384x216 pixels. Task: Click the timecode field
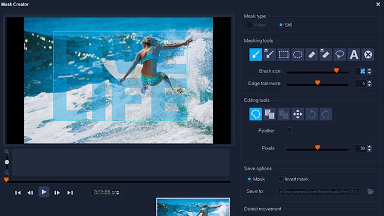106,193
